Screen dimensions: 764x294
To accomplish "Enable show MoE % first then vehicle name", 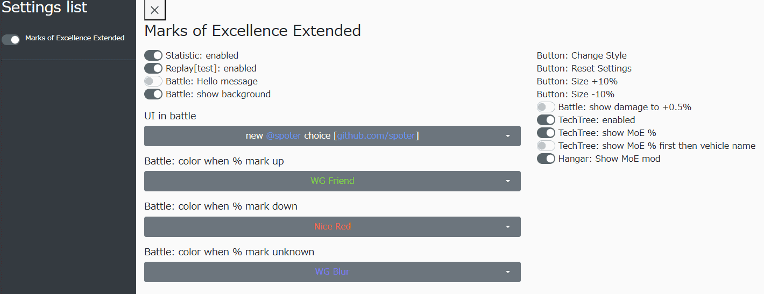I will (546, 146).
